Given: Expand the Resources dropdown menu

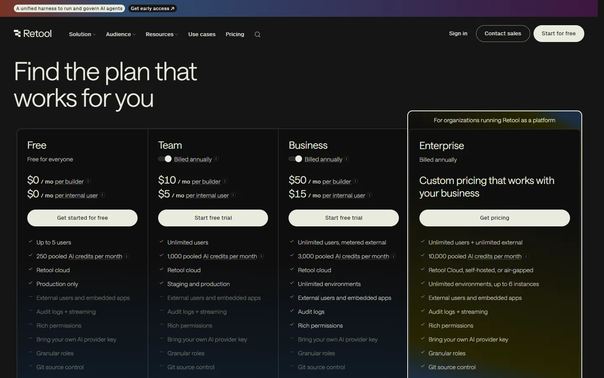Looking at the screenshot, I should (x=162, y=34).
